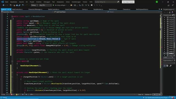Switch to the BattleZone.cs tab

pyautogui.click(x=113, y=9)
